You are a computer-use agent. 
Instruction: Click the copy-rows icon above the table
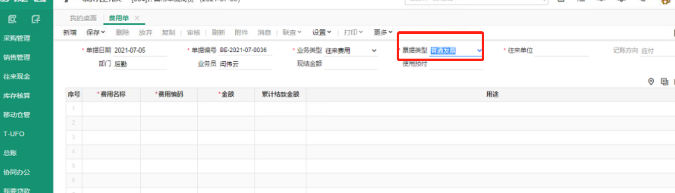click(x=664, y=81)
